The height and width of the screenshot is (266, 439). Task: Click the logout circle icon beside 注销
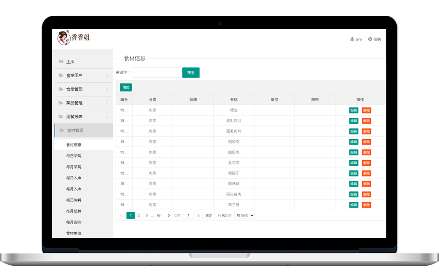pyautogui.click(x=370, y=39)
